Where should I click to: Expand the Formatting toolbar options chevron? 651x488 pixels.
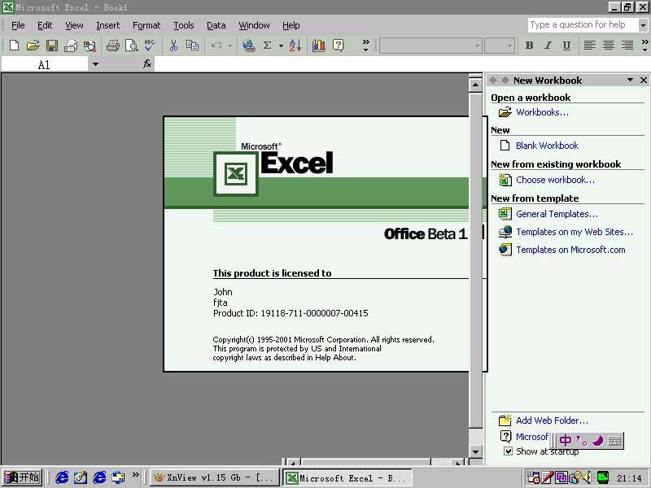tap(644, 46)
